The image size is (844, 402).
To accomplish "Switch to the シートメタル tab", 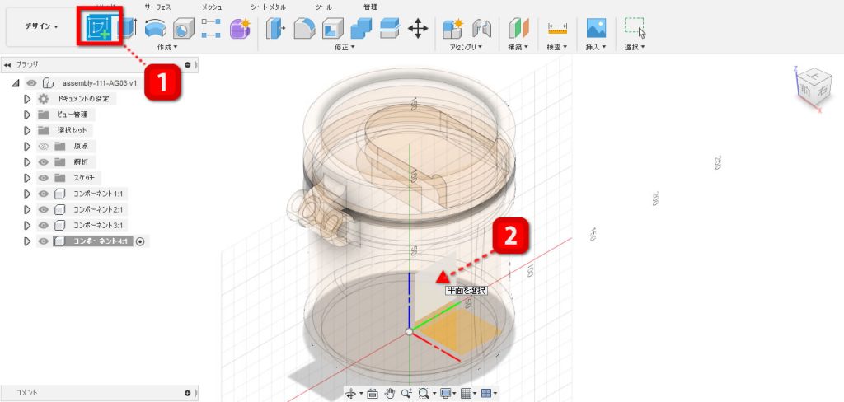I will [x=268, y=7].
